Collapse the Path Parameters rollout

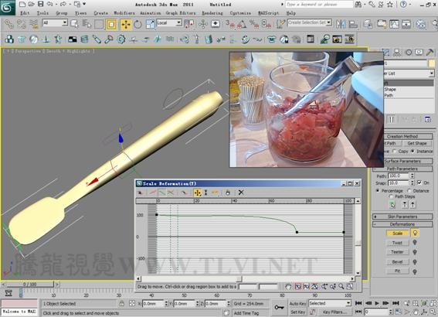click(x=402, y=169)
